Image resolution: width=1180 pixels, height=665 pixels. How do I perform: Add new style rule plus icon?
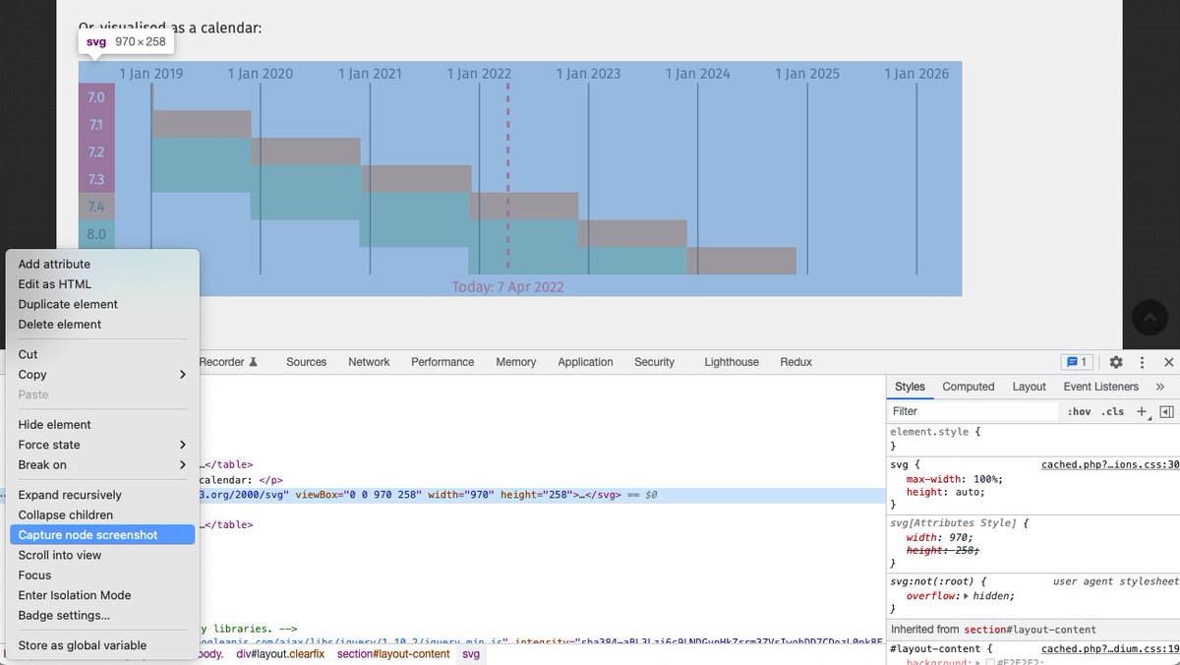click(x=1142, y=411)
